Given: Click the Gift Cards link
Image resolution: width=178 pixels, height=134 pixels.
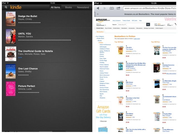Looking at the screenshot, I should click(134, 20).
